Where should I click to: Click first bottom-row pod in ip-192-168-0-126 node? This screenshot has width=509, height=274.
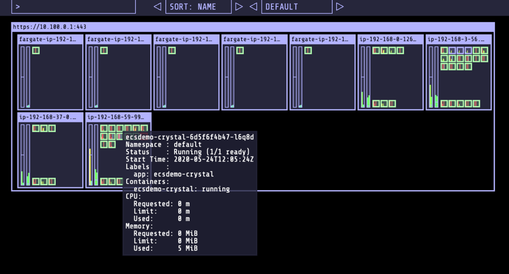376,104
